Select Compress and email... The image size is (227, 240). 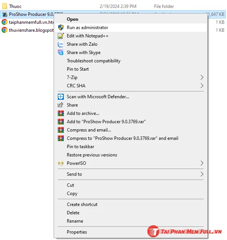pos(130,130)
